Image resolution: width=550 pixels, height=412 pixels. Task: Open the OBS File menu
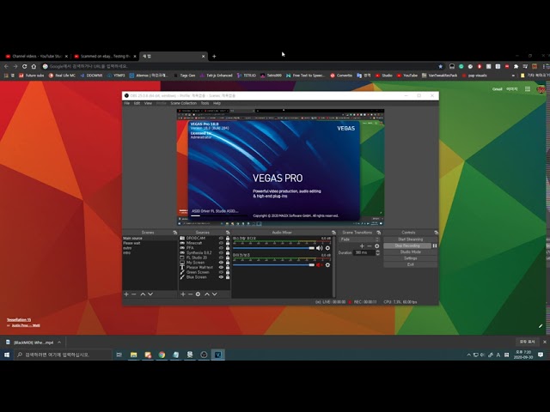tap(127, 103)
